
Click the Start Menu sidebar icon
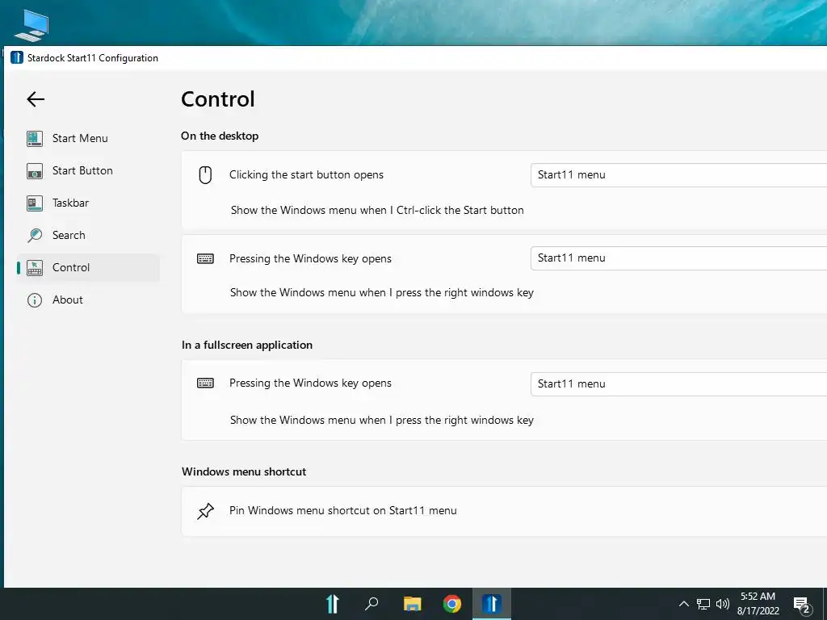click(x=35, y=139)
